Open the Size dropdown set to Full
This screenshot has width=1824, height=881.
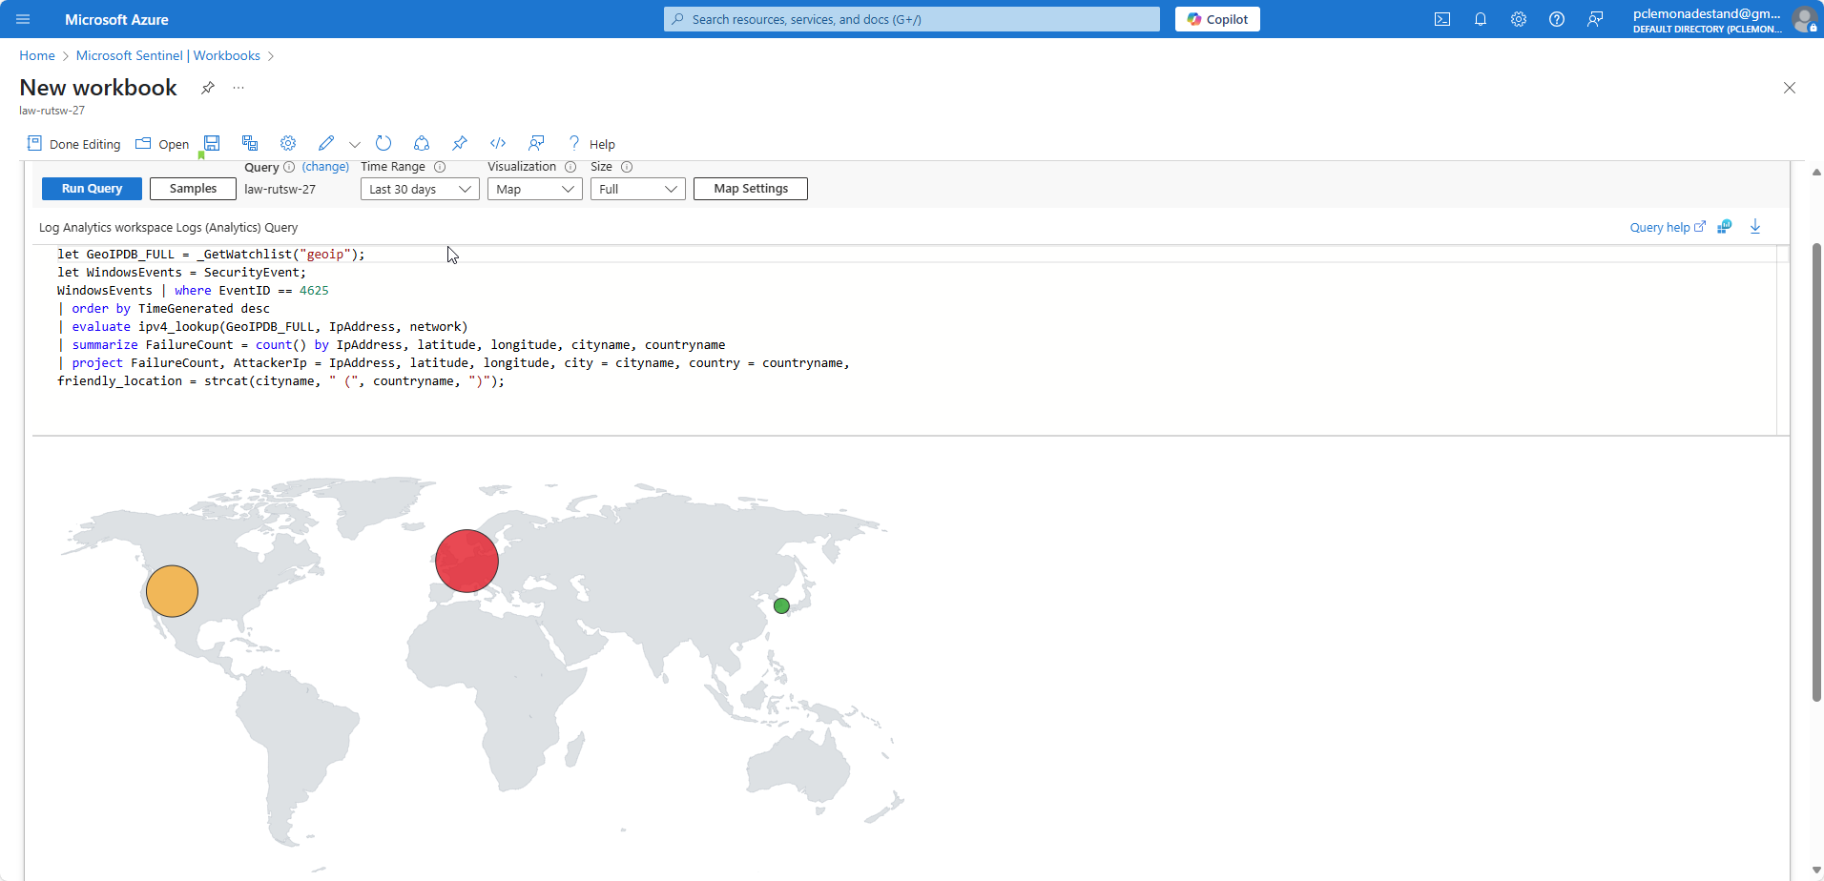[x=638, y=189]
